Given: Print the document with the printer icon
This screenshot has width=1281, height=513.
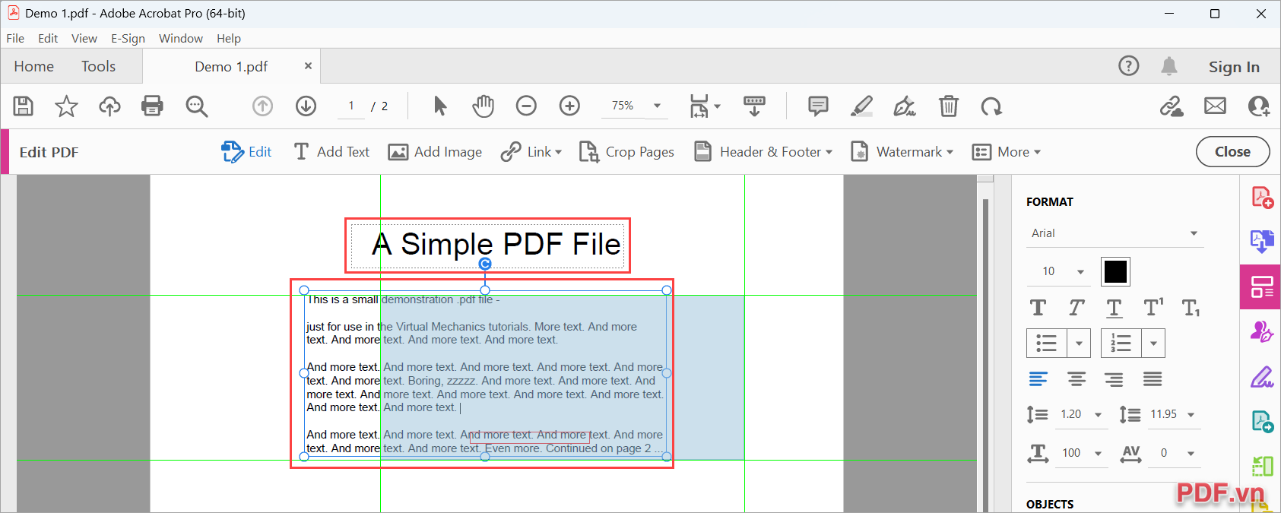Looking at the screenshot, I should pos(153,106).
